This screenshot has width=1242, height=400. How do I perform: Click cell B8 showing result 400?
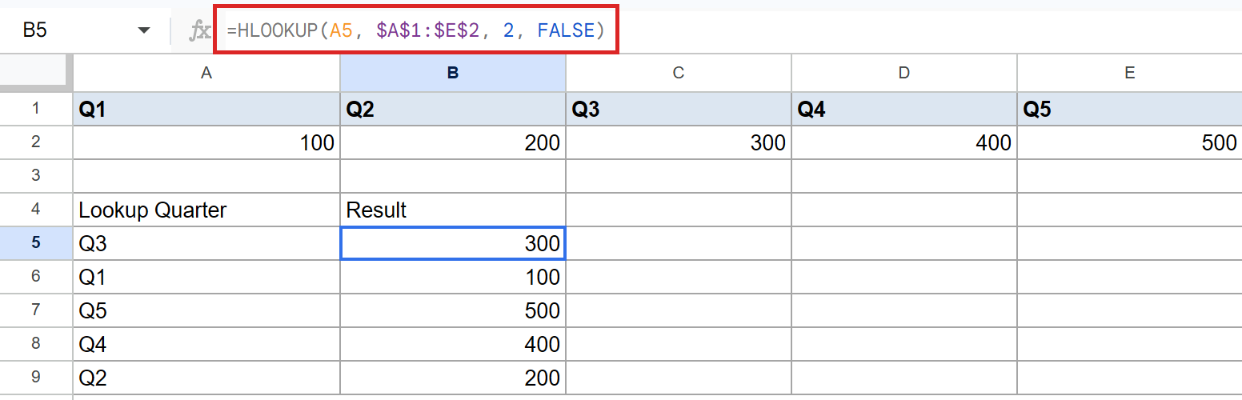tap(453, 344)
